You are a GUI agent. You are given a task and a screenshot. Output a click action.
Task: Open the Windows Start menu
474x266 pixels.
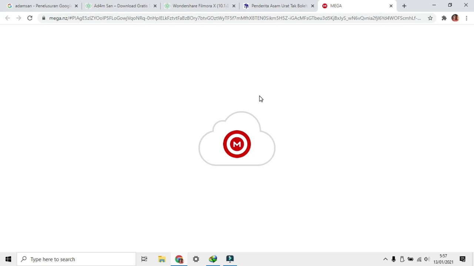[8, 259]
